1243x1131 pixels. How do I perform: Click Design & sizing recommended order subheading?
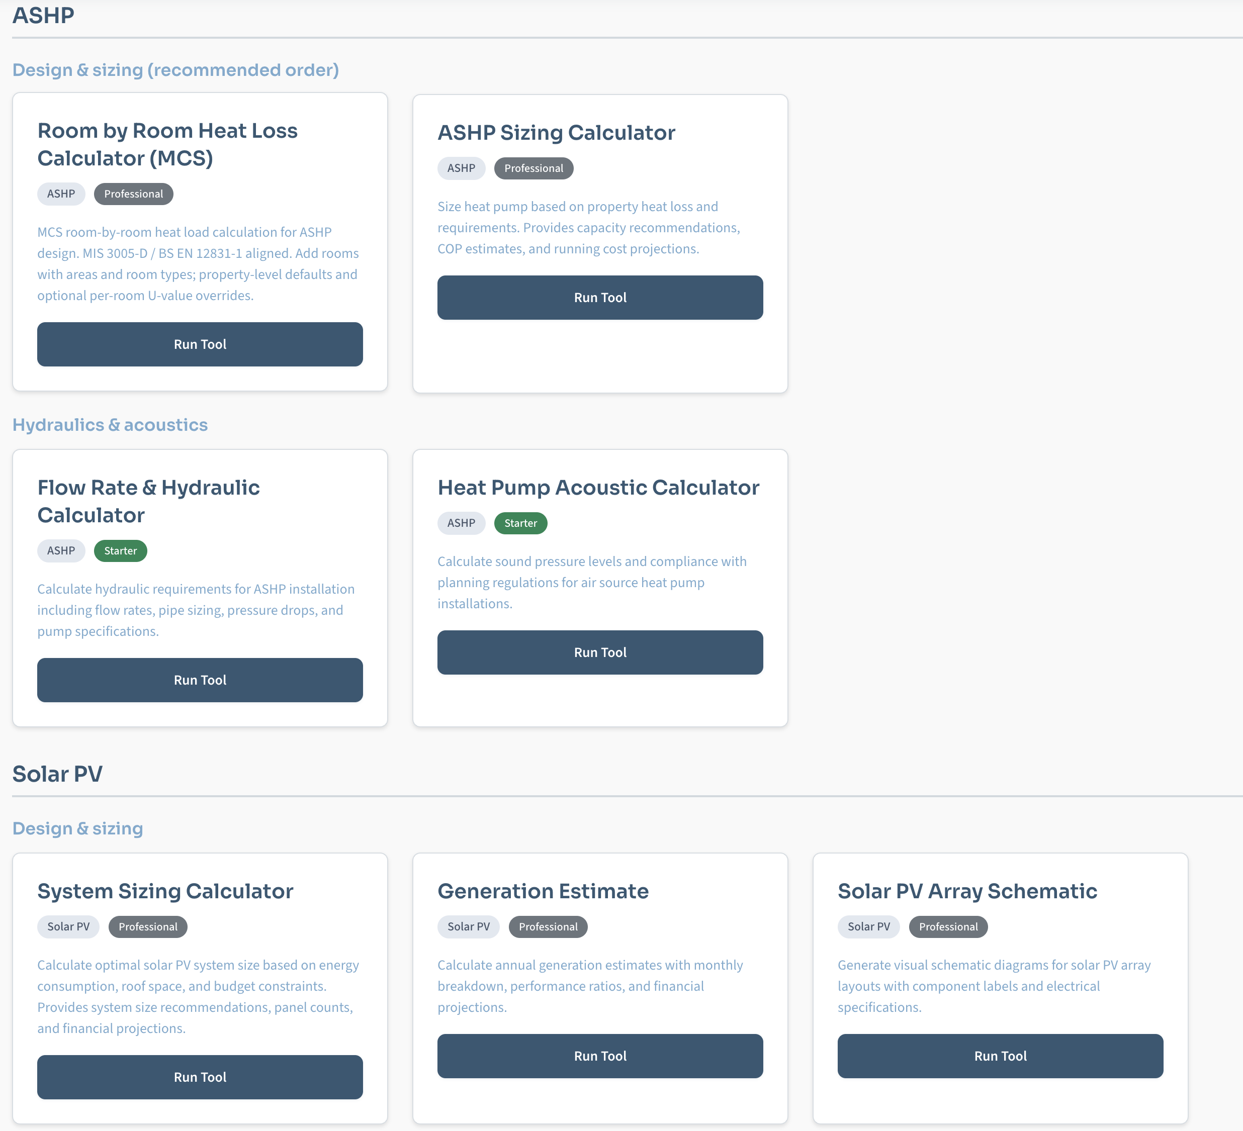tap(175, 70)
